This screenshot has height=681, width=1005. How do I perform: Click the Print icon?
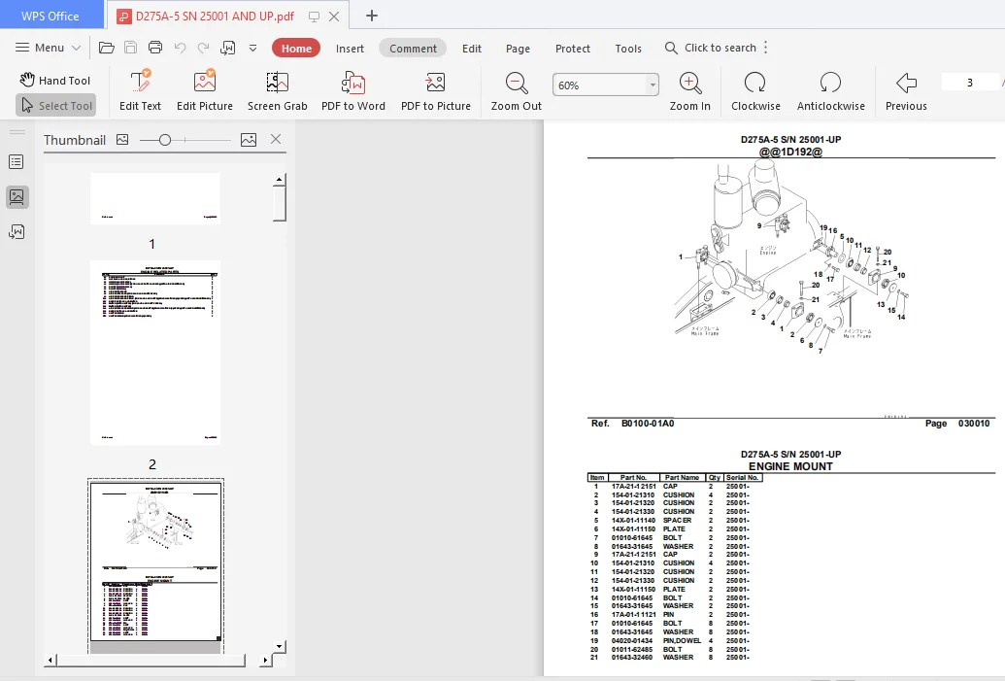tap(155, 48)
